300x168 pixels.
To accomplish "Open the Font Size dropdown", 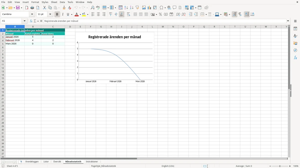I will click(50, 14).
